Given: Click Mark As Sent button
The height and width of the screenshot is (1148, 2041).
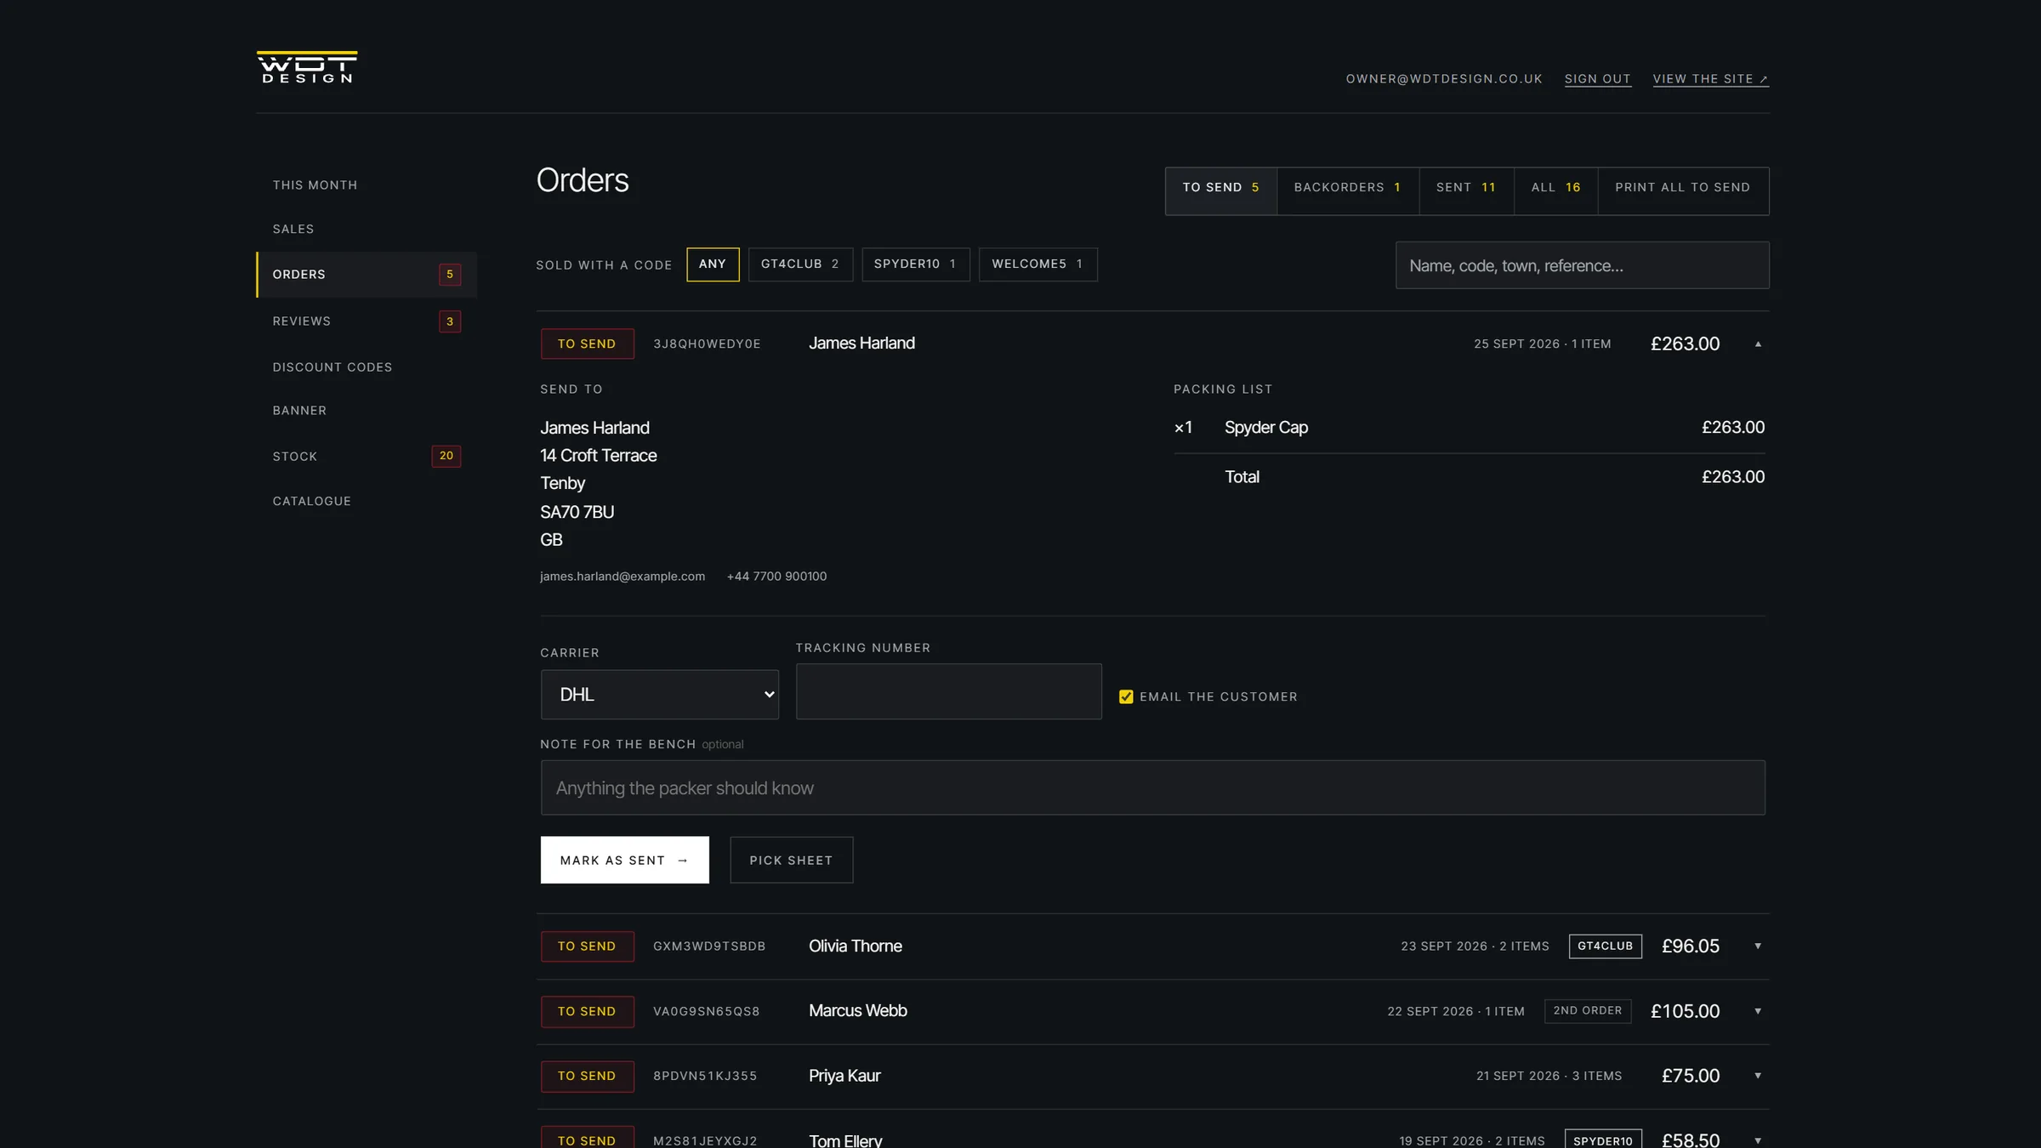Looking at the screenshot, I should (624, 860).
